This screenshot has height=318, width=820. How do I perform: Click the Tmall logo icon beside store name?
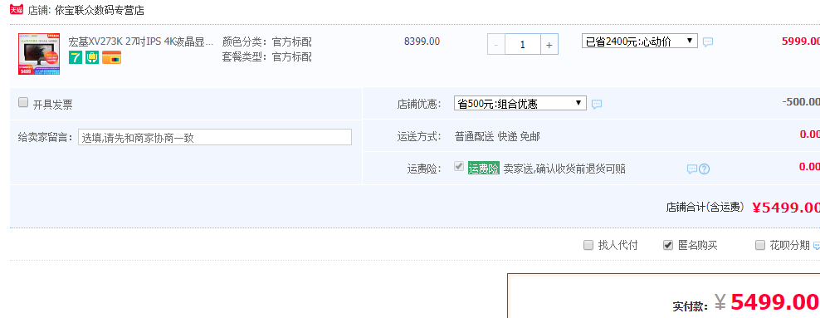(17, 9)
